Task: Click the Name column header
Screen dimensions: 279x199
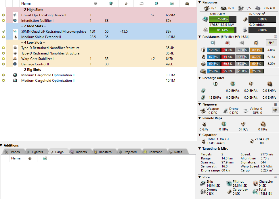Action: pos(26,3)
